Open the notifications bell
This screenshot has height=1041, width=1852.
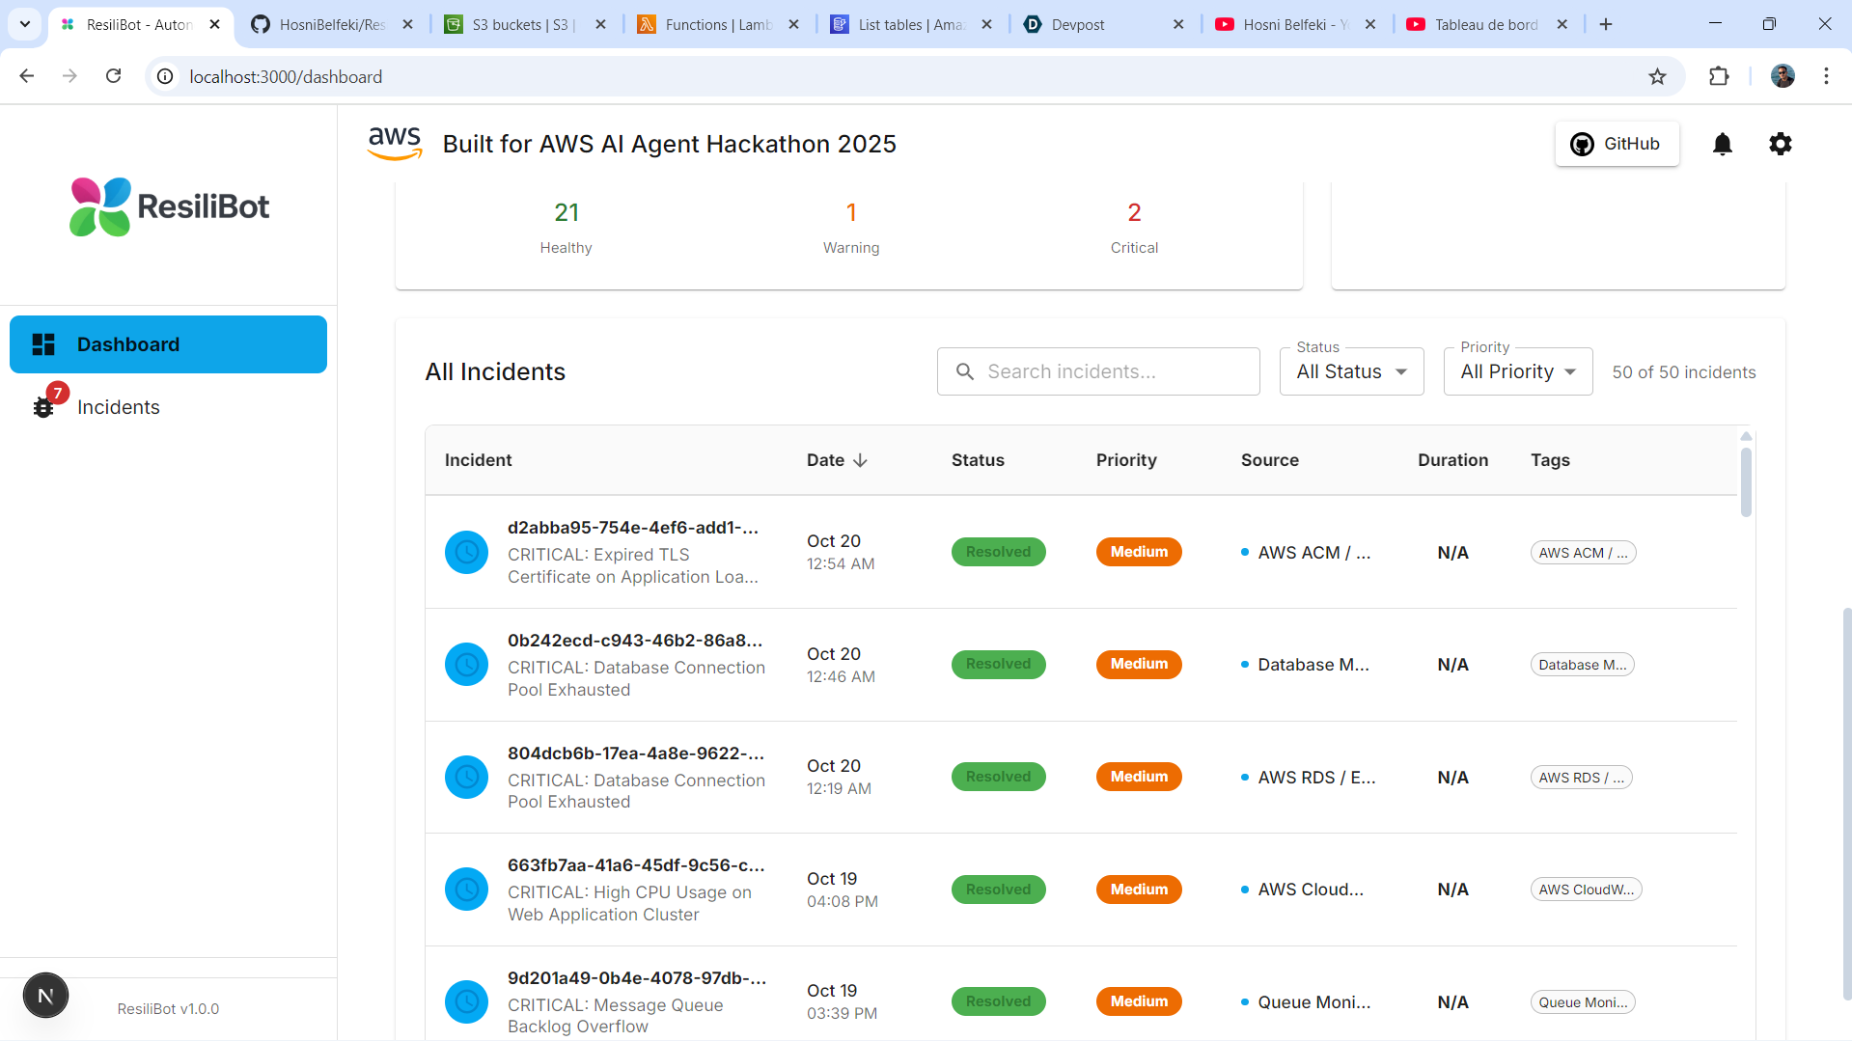pos(1722,144)
